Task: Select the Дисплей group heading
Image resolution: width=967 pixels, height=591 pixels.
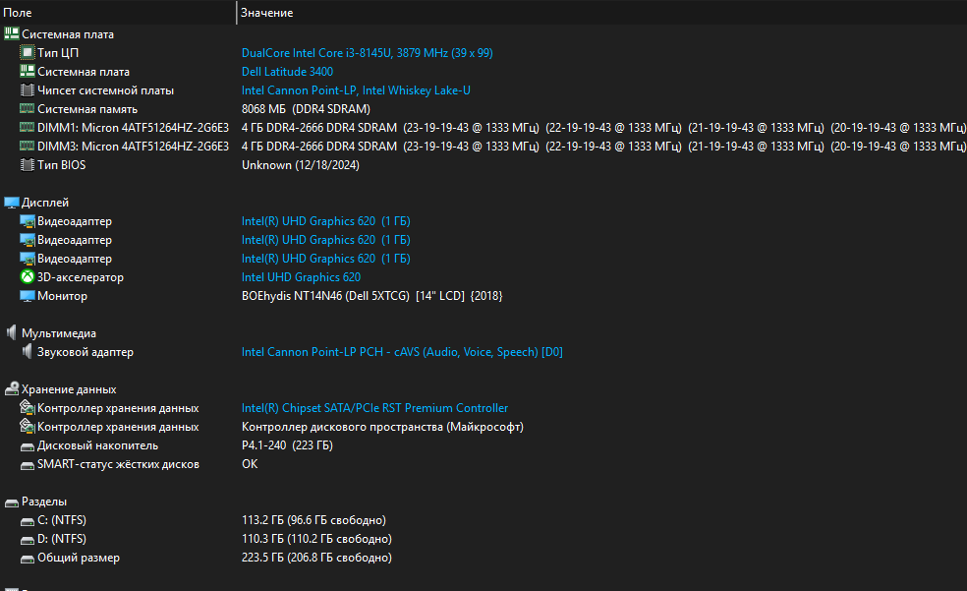Action: coord(45,203)
